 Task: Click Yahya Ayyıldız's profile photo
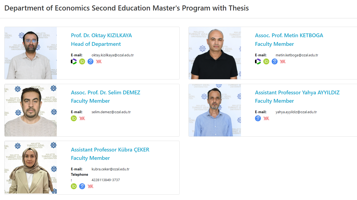click(x=215, y=110)
